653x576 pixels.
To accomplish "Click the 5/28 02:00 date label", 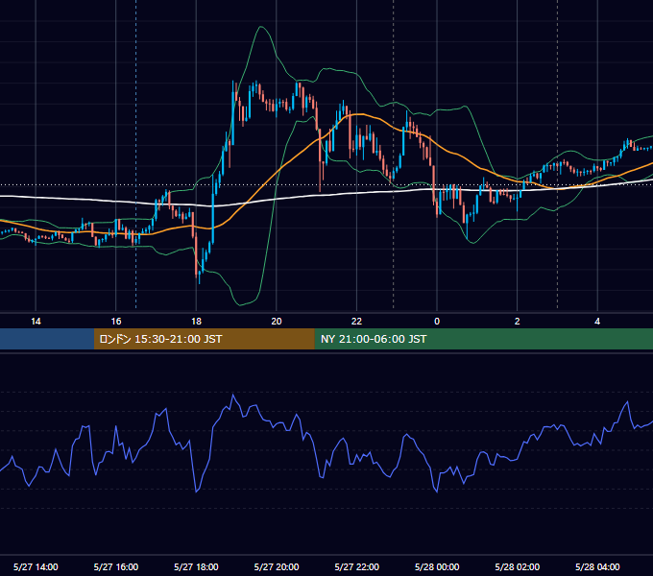I will click(518, 566).
